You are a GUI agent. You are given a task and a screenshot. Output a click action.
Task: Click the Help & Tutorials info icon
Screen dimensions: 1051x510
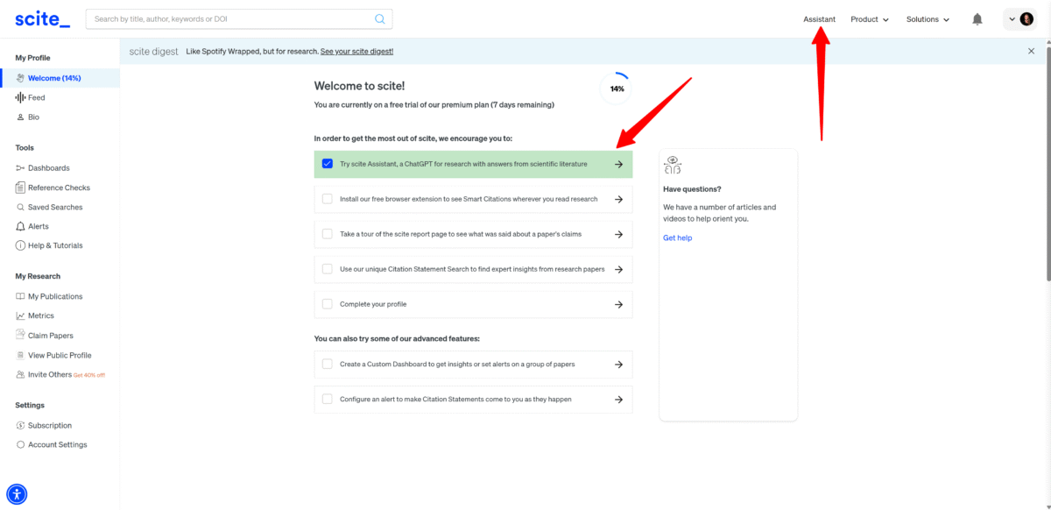point(20,245)
